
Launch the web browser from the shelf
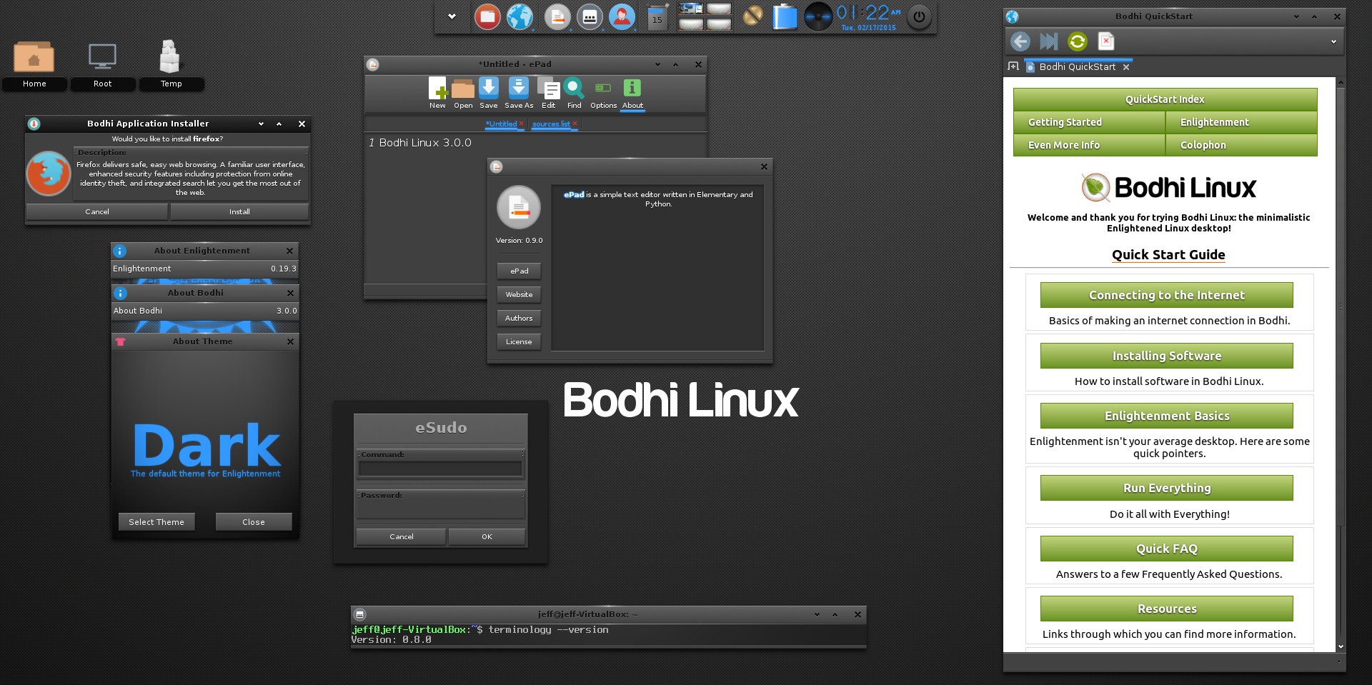pos(520,16)
